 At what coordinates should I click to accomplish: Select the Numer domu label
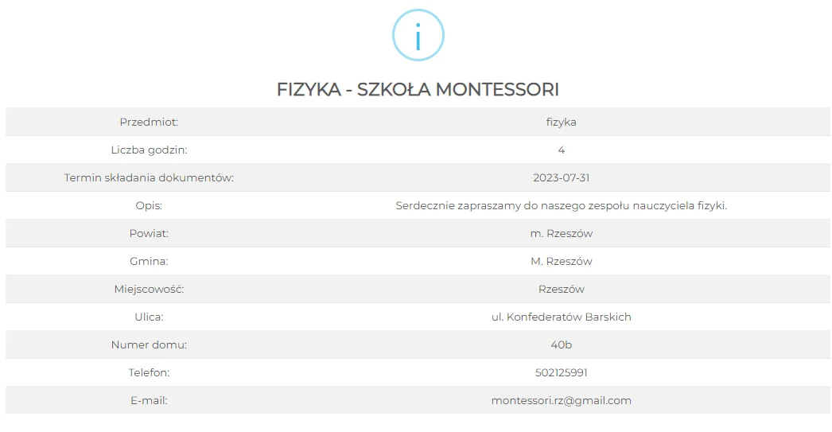pyautogui.click(x=149, y=345)
